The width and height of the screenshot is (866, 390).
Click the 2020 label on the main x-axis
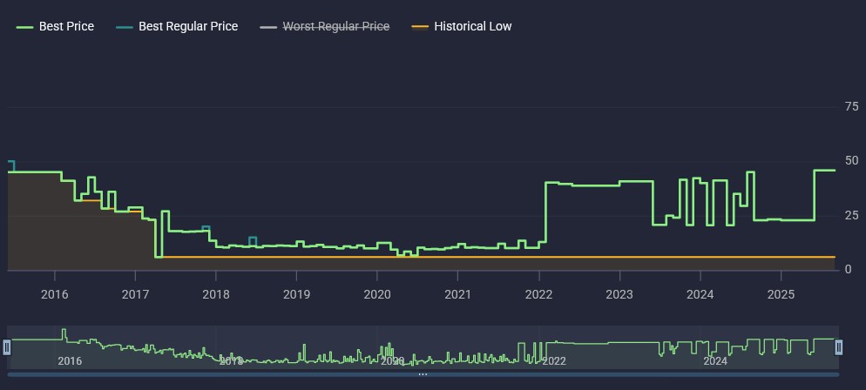[x=377, y=294]
